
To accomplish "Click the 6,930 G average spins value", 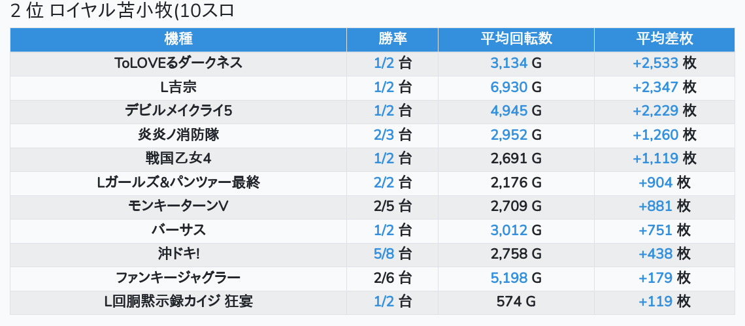I will pyautogui.click(x=516, y=88).
